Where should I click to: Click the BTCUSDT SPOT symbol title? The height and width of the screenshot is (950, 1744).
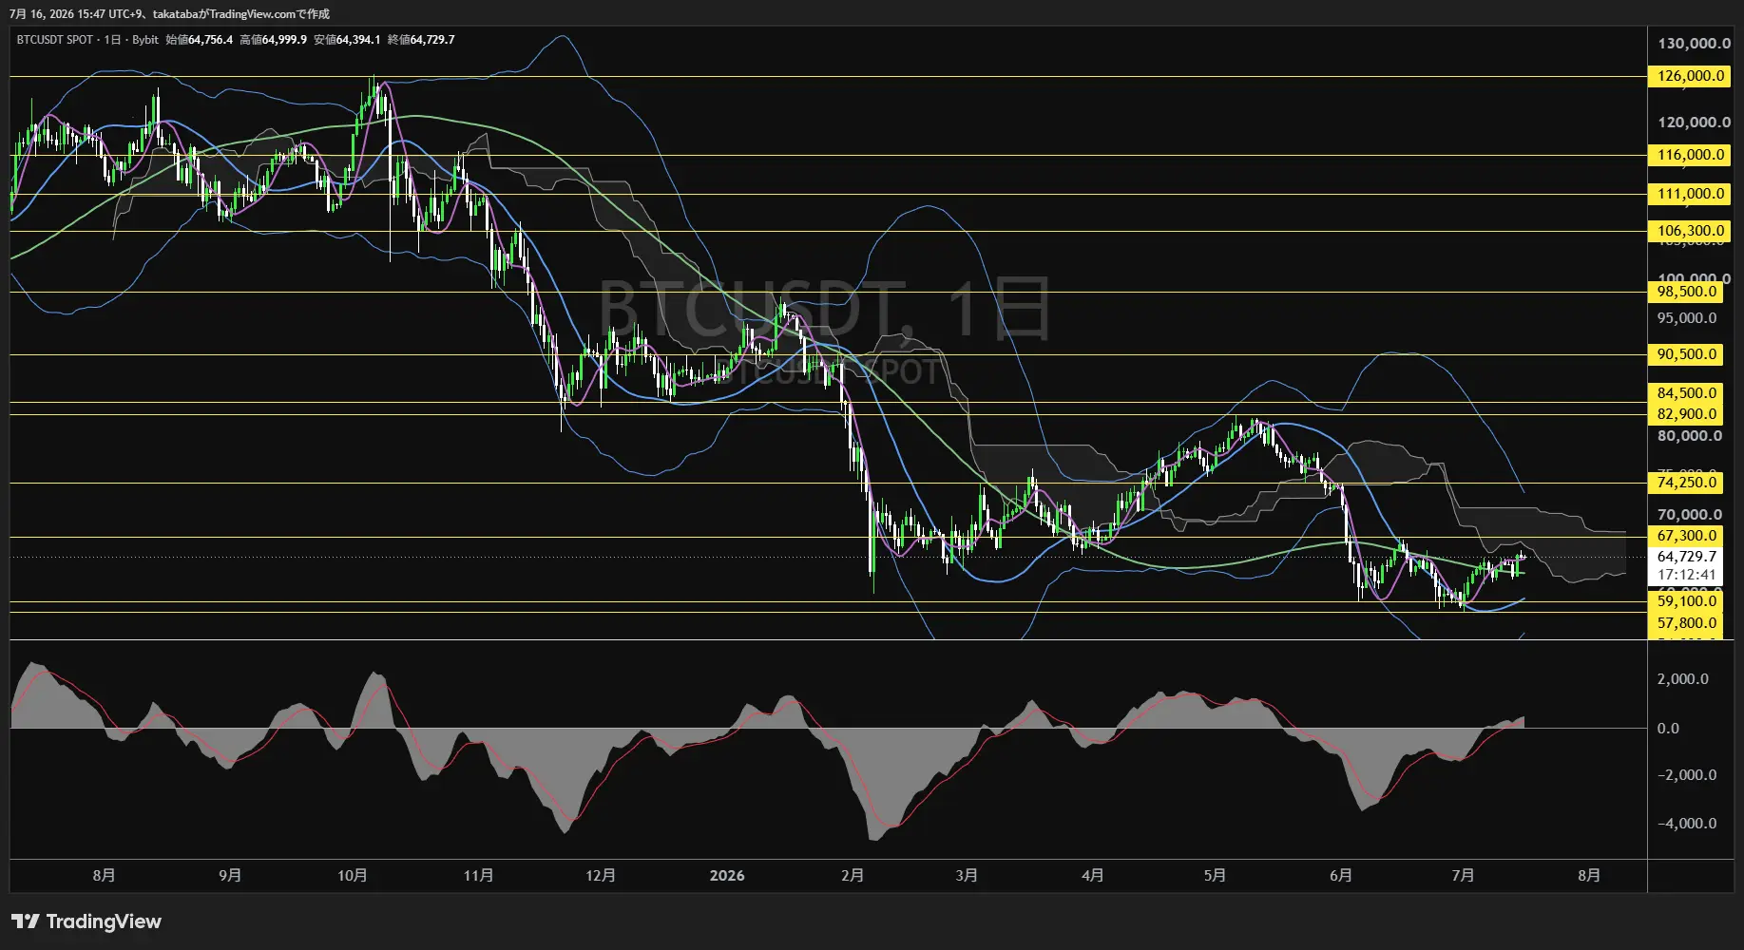point(55,40)
